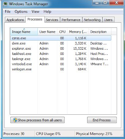Sort by Image Name column header

(24, 32)
